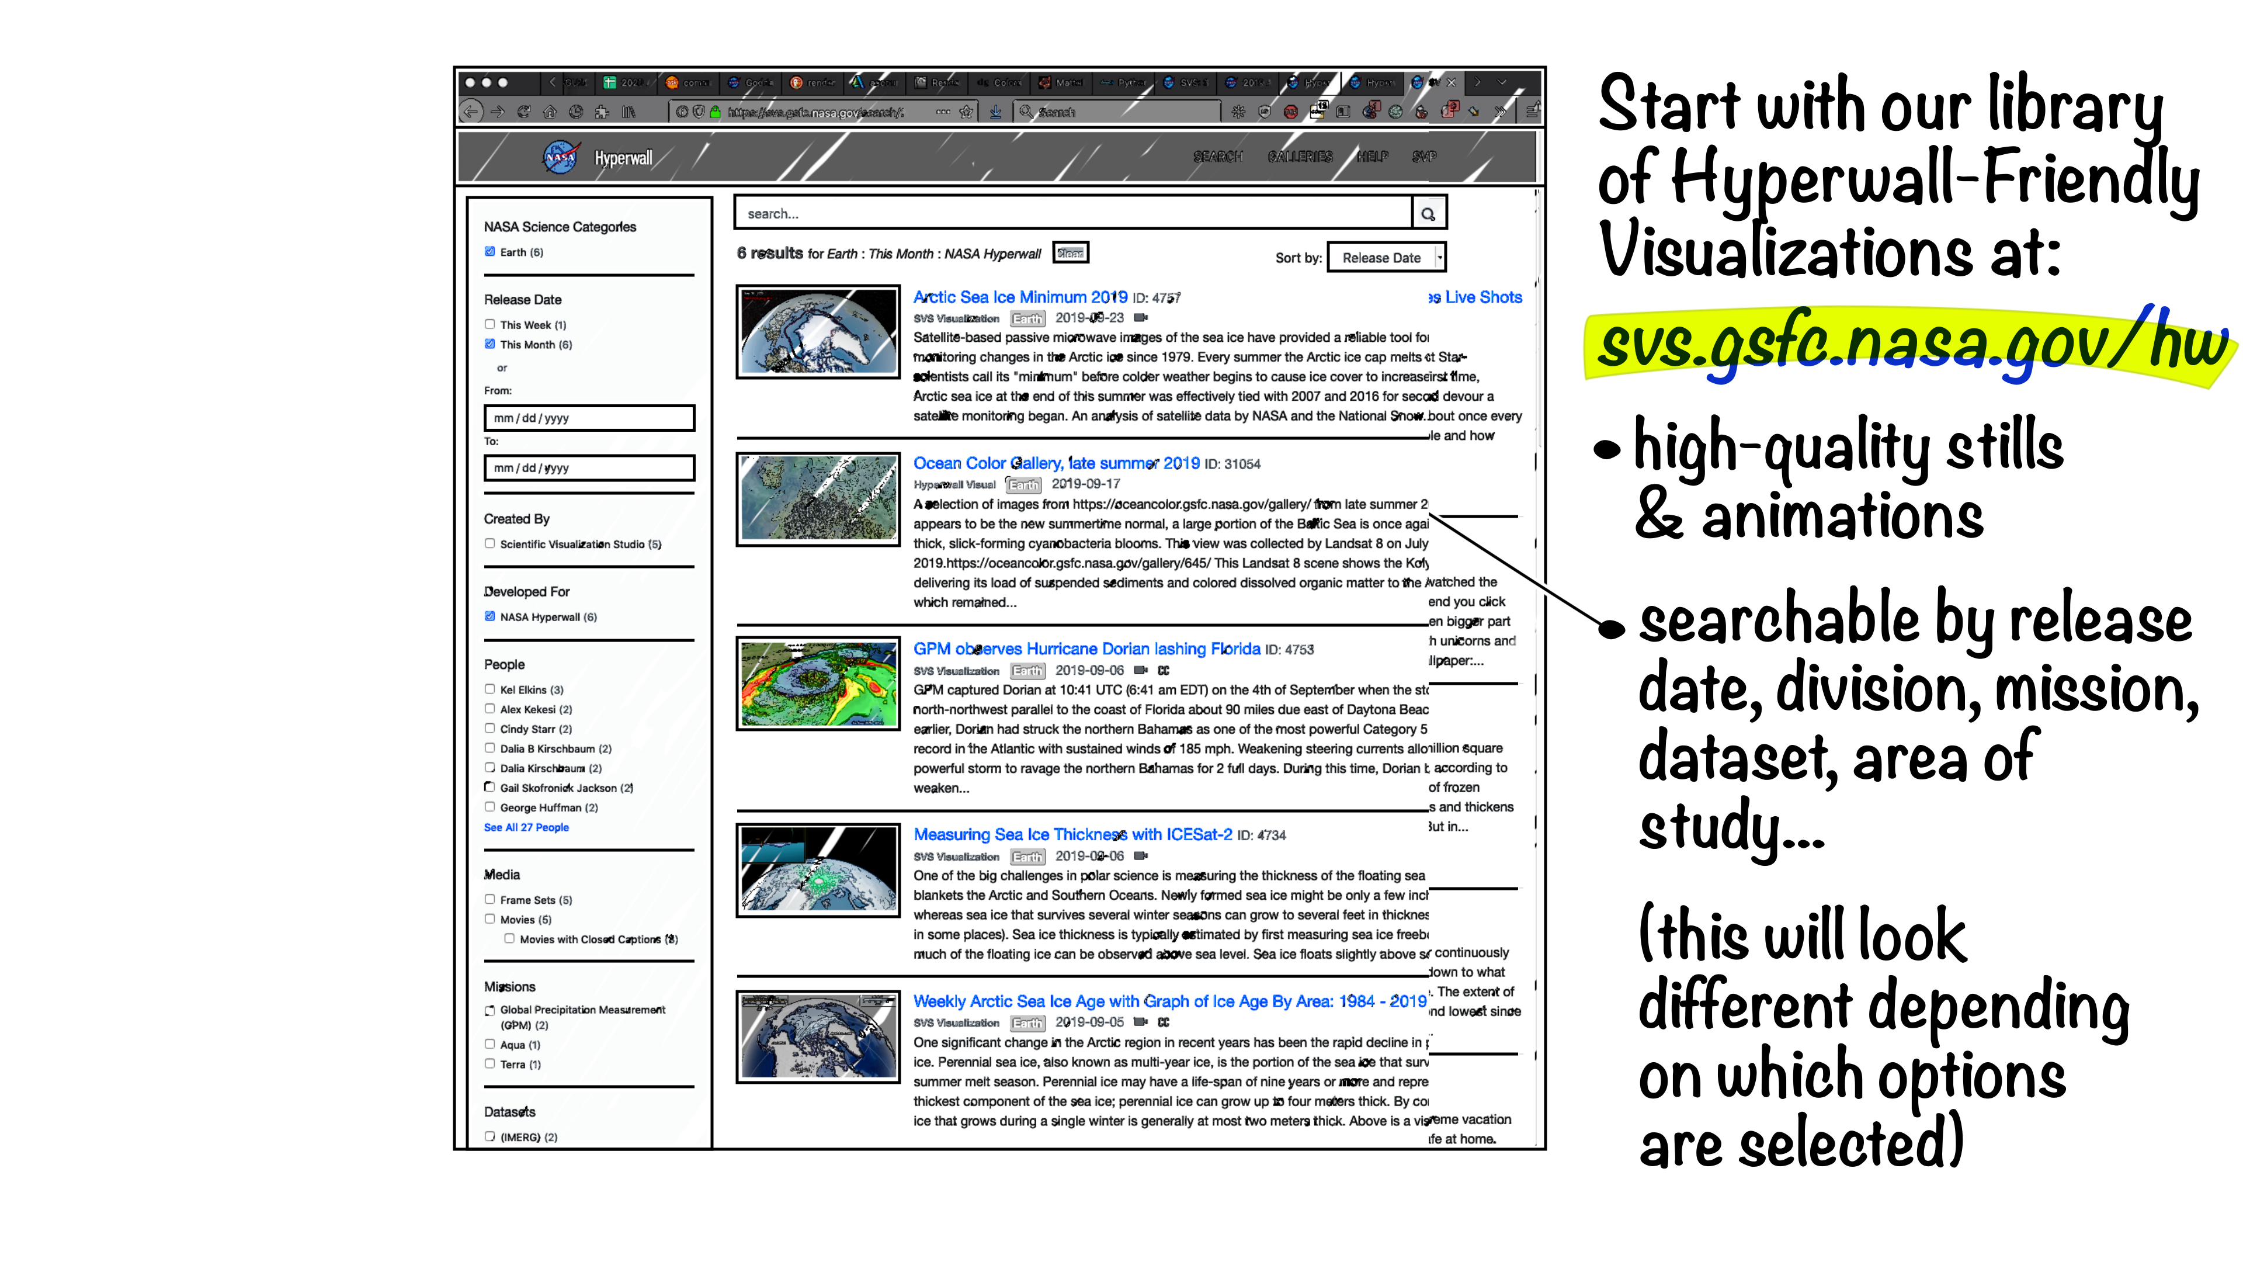Open the list all tabs dropdown chevron
Viewport: 2243px width, 1262px height.
pyautogui.click(x=1502, y=83)
